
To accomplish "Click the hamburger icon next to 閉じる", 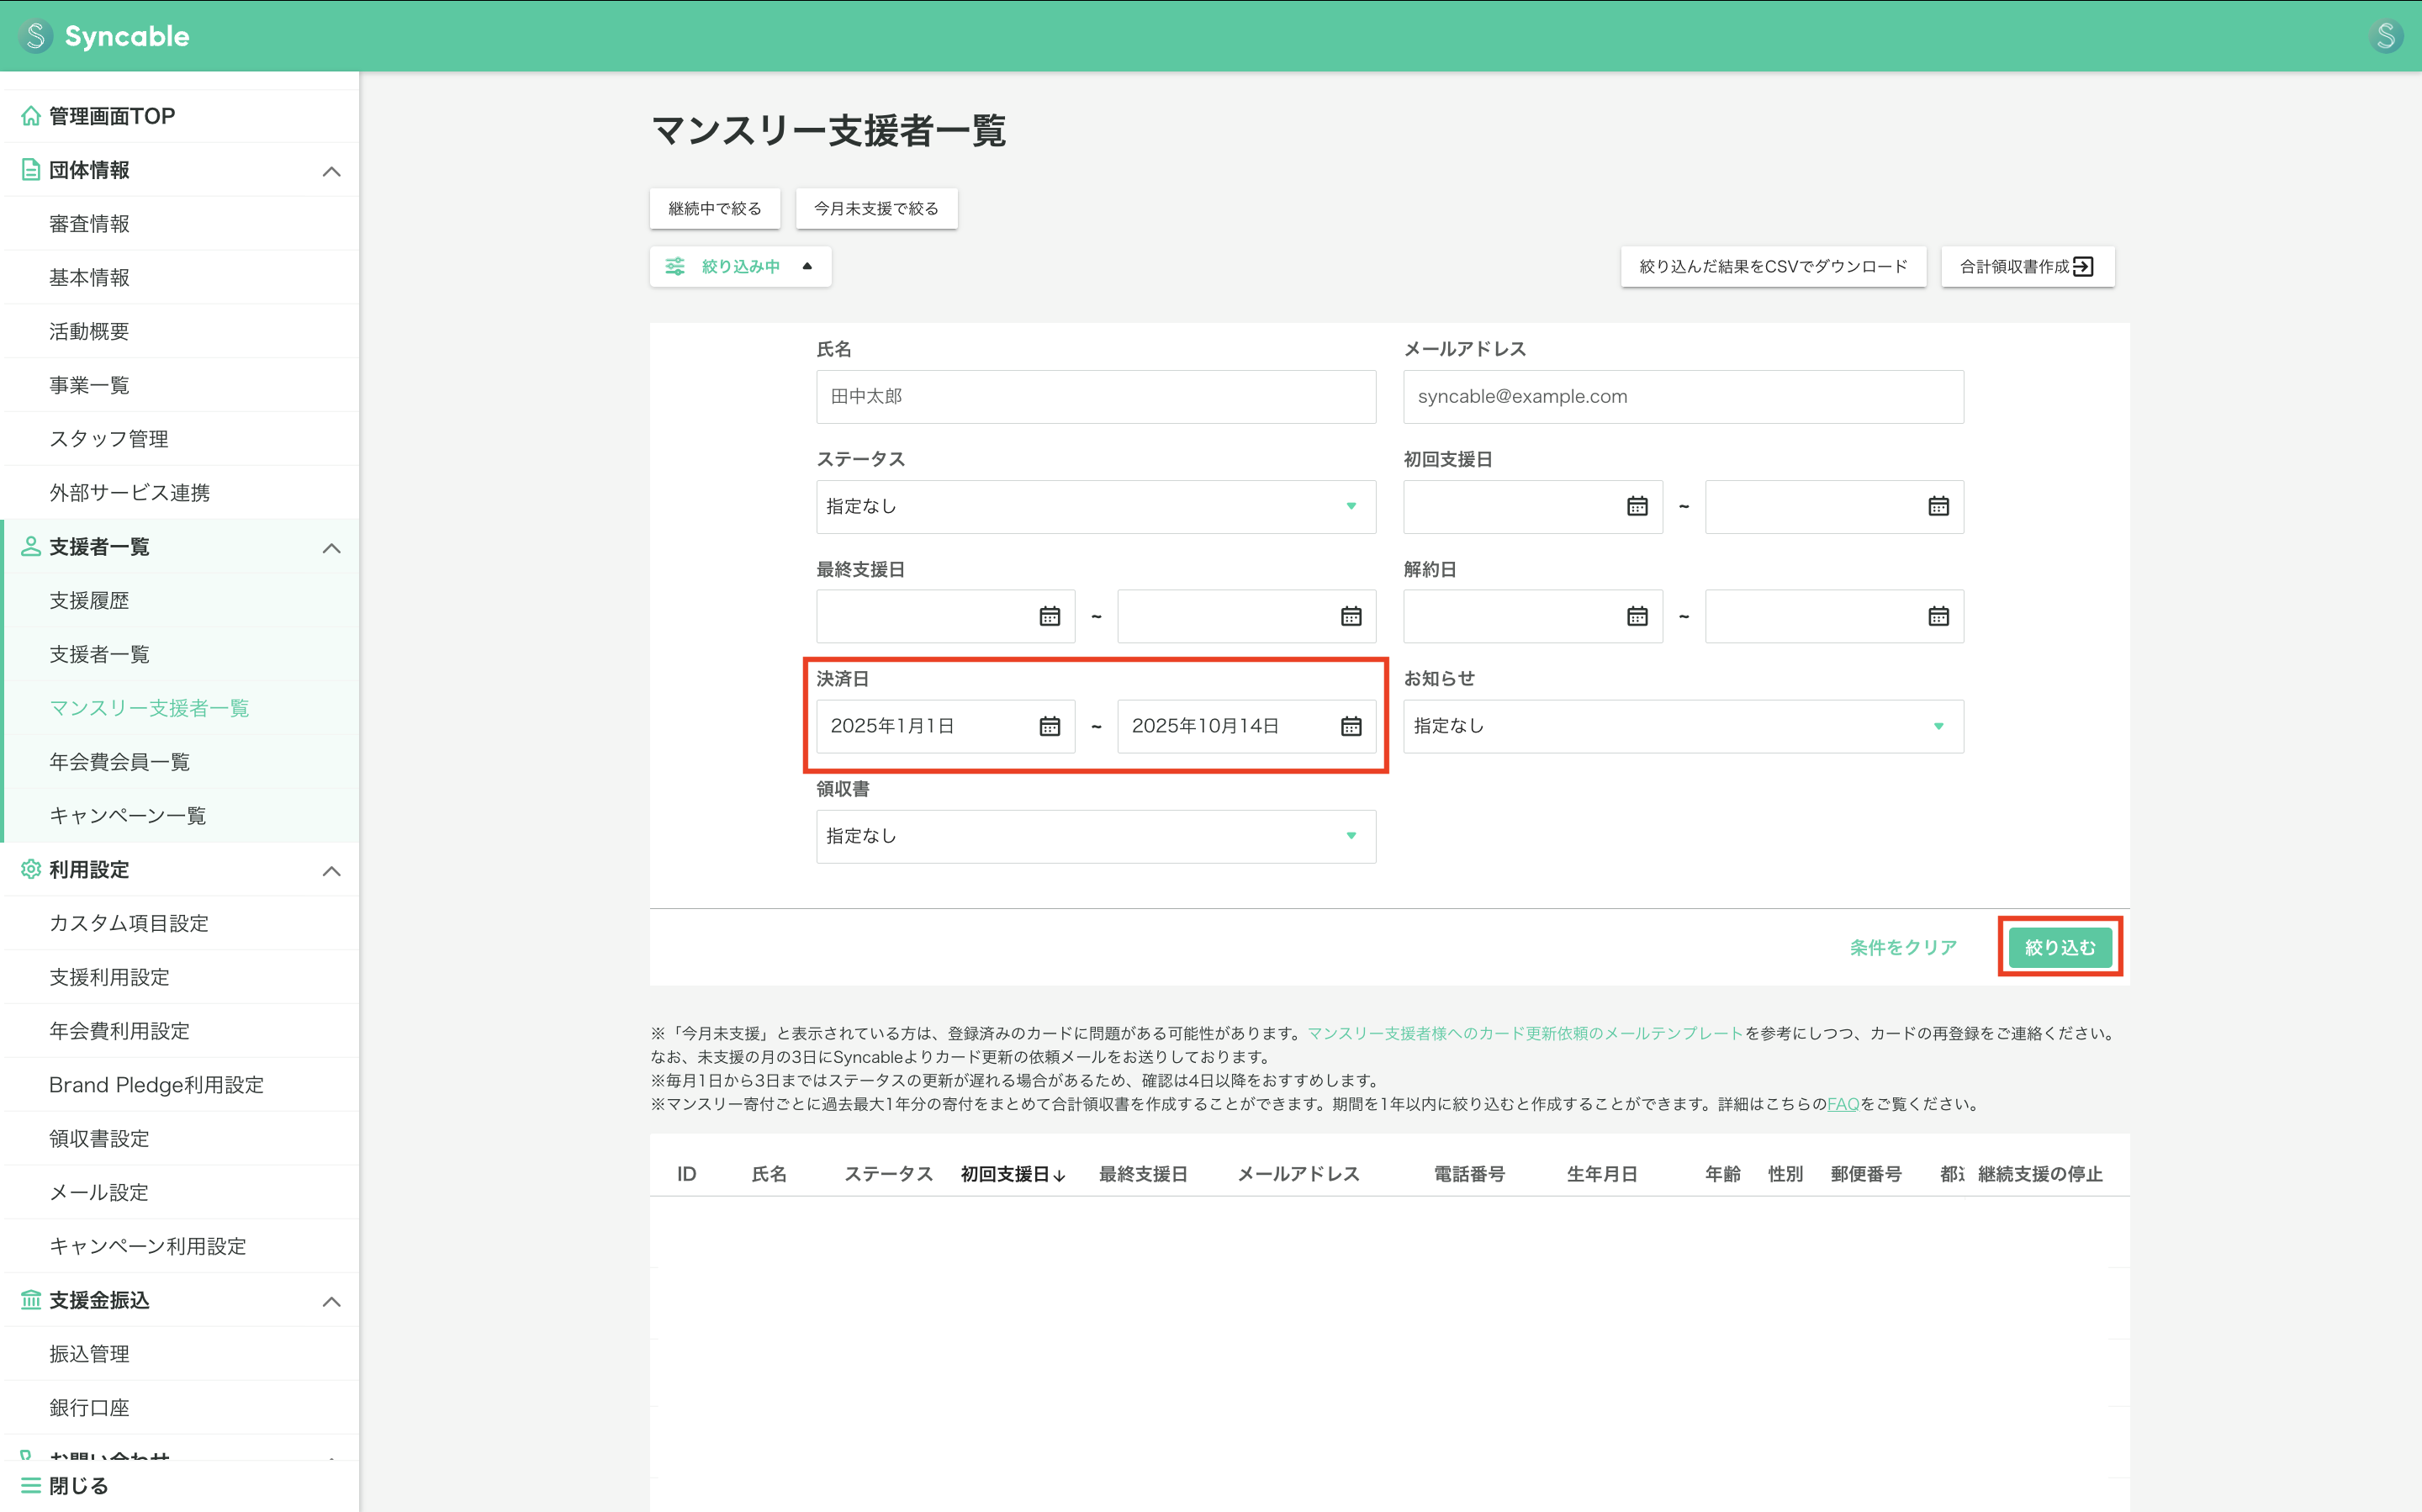I will click(30, 1485).
